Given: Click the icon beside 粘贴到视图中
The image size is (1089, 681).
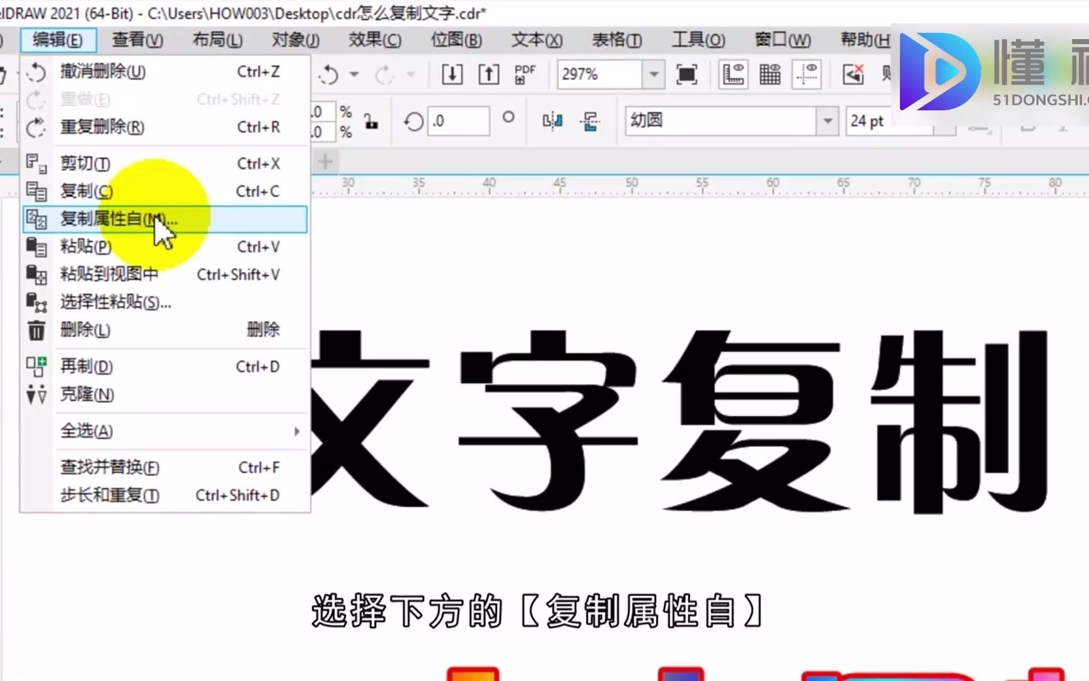Looking at the screenshot, I should click(x=37, y=274).
